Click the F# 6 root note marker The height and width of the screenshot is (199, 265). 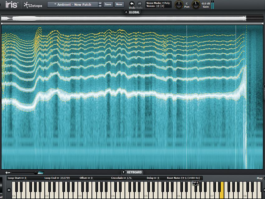(x=195, y=183)
